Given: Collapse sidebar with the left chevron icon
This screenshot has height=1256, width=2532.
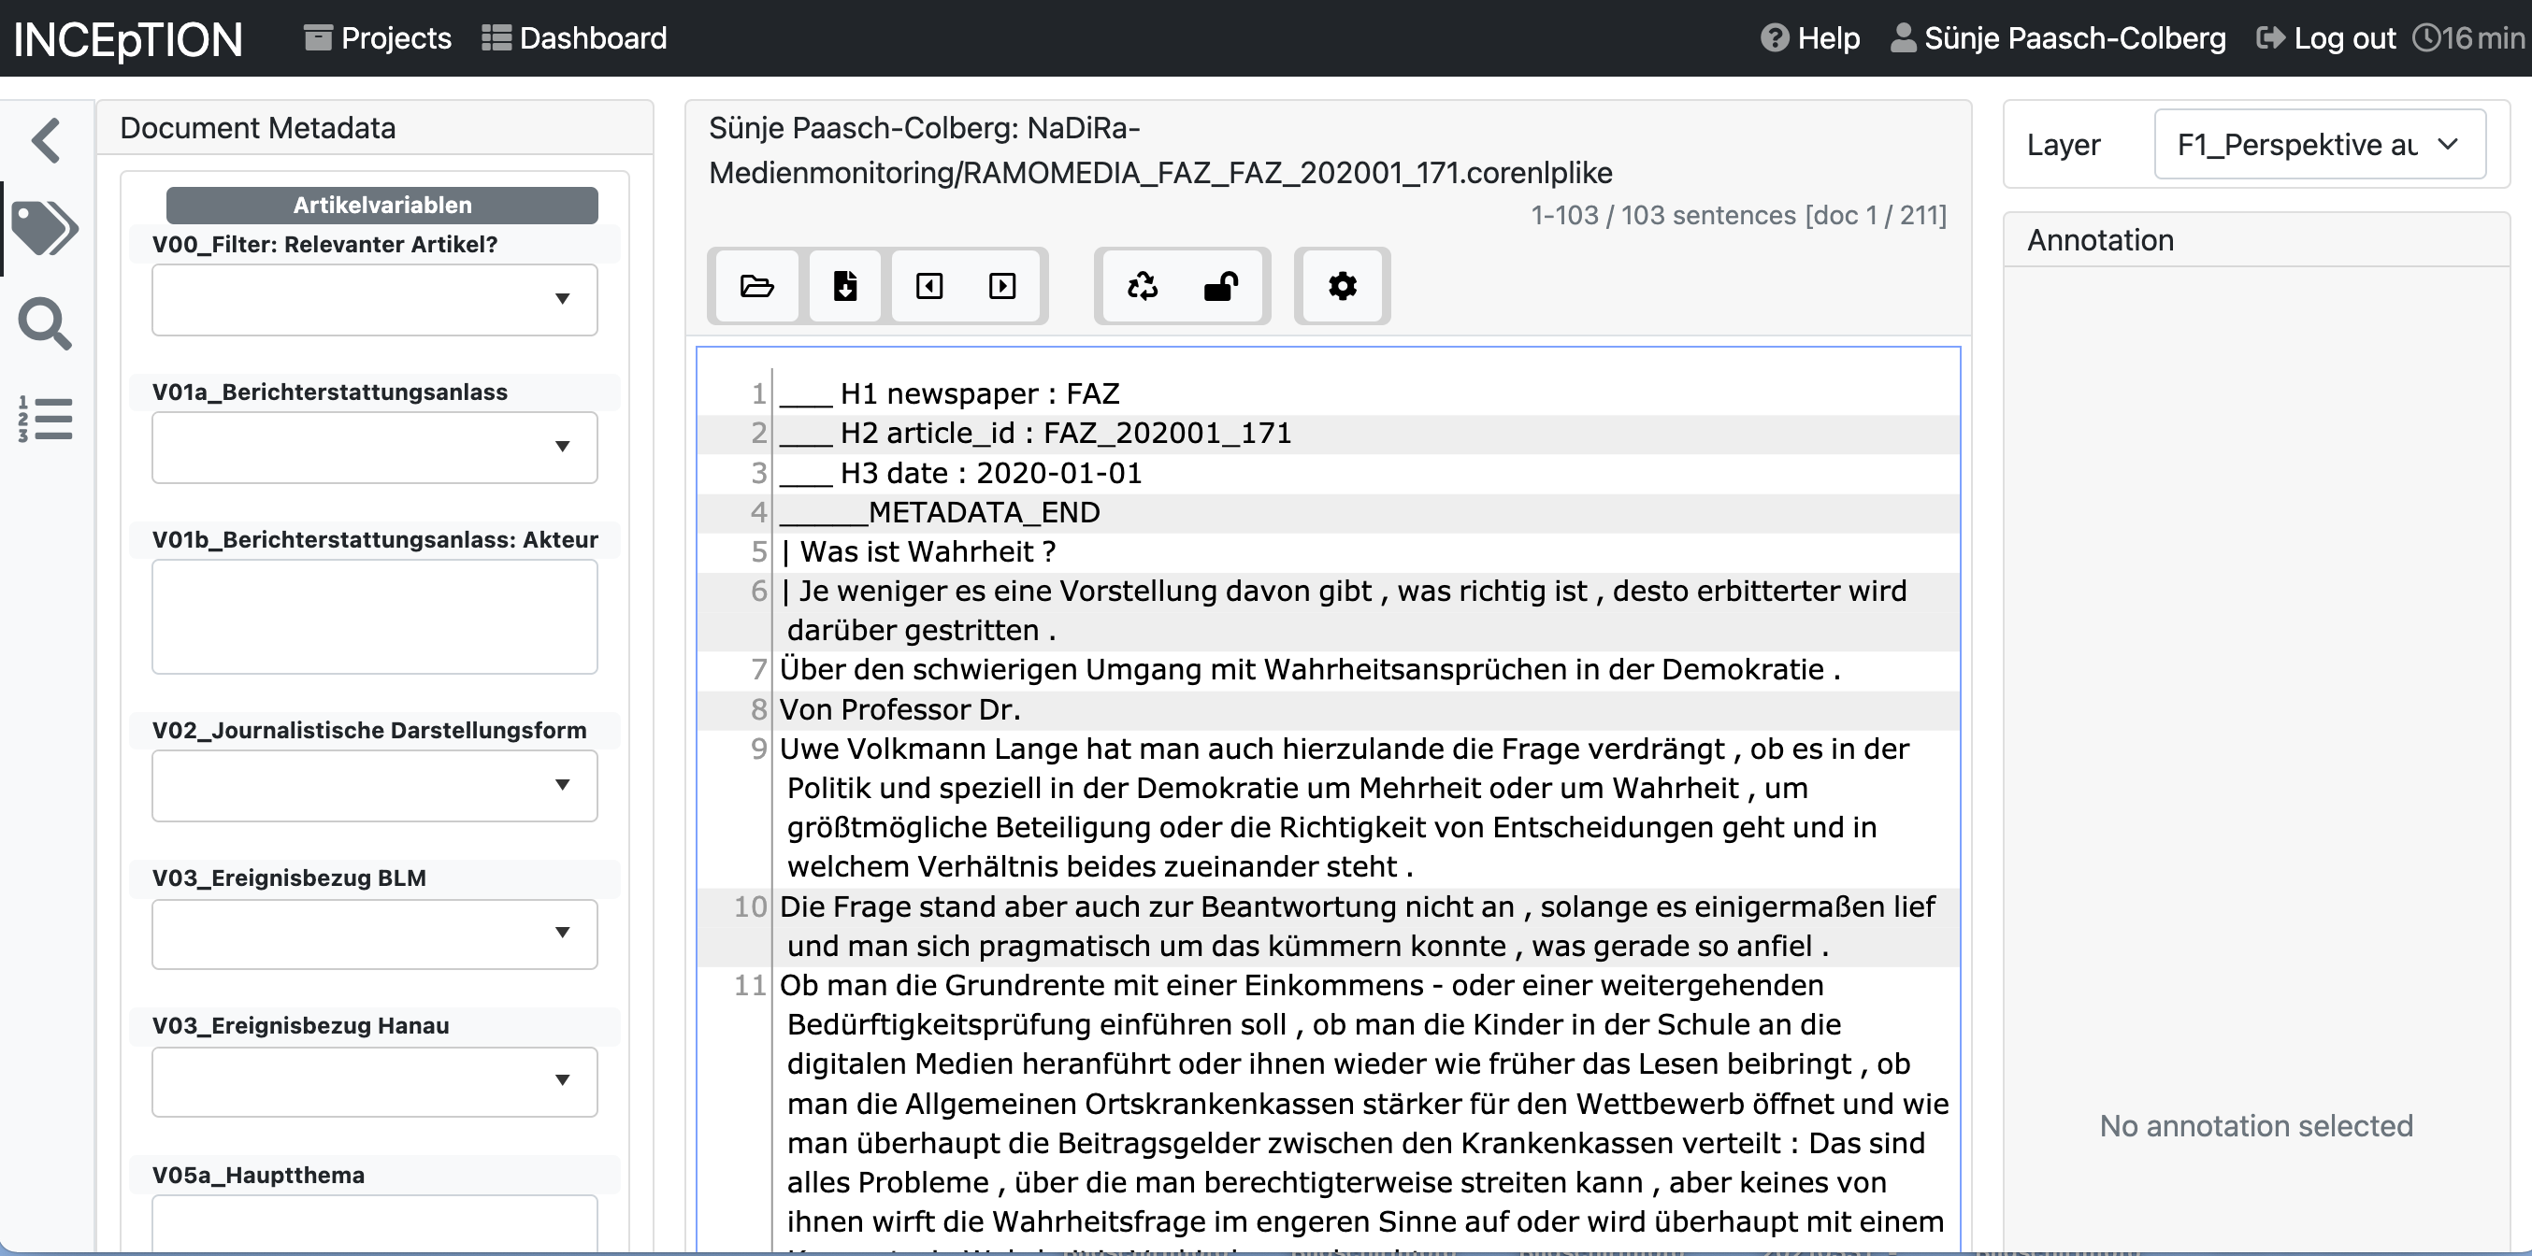Looking at the screenshot, I should [x=46, y=139].
